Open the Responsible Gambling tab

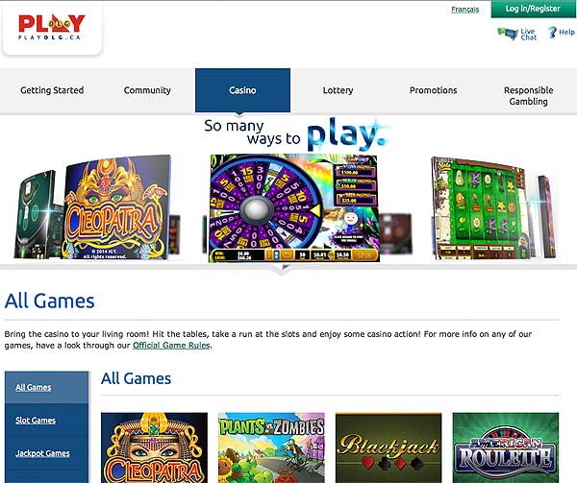tap(528, 96)
